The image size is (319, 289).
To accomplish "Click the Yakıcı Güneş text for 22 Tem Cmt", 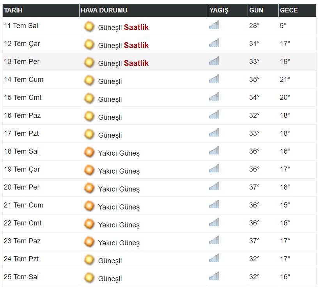I will [x=119, y=225].
